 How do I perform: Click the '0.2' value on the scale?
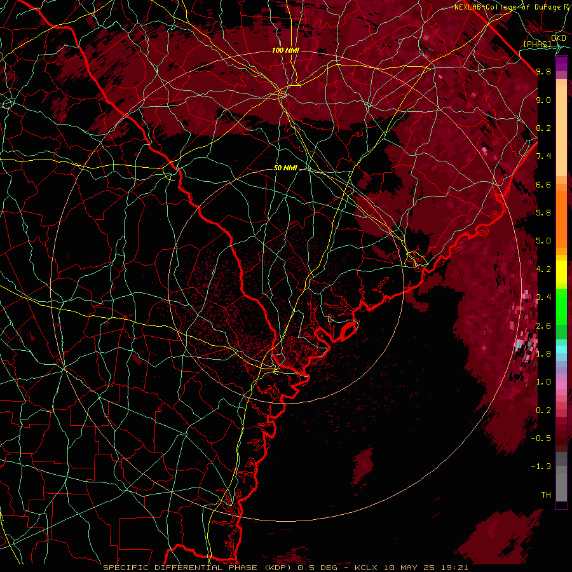point(543,411)
